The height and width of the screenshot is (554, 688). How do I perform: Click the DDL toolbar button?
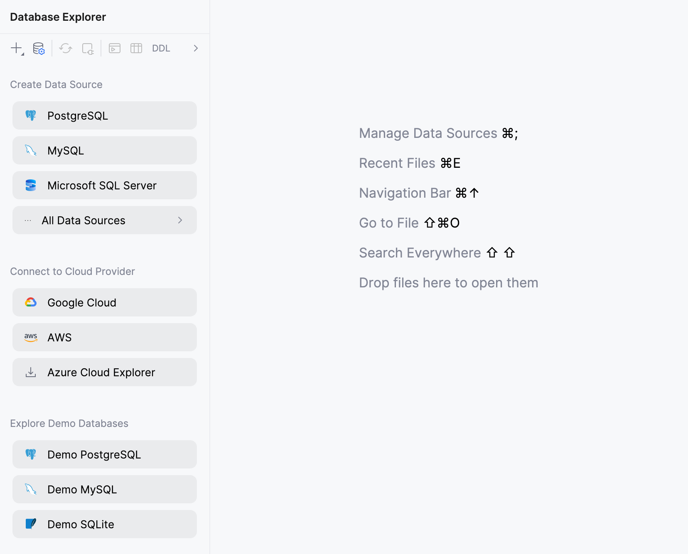click(x=161, y=48)
